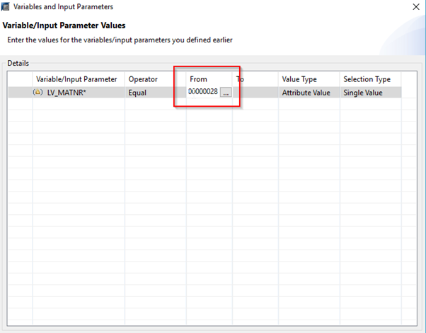Select the empty first column cell of LV_MATNR row
The height and width of the screenshot is (333, 426).
click(21, 93)
